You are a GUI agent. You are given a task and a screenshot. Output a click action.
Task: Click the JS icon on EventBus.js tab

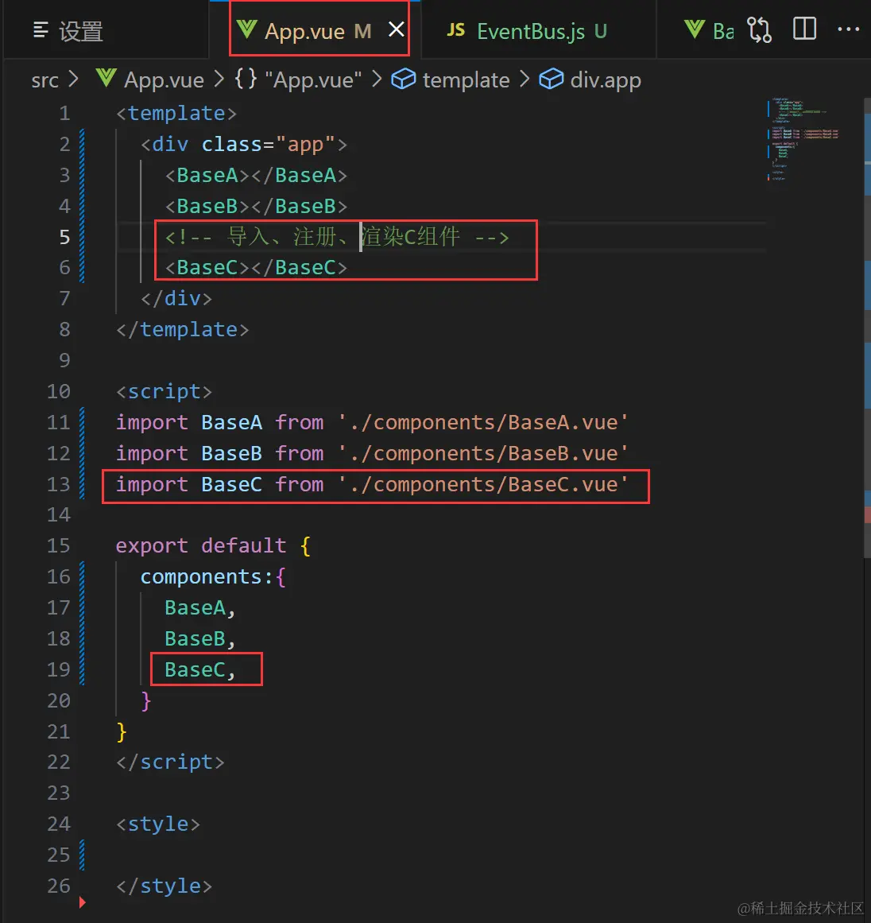point(456,30)
